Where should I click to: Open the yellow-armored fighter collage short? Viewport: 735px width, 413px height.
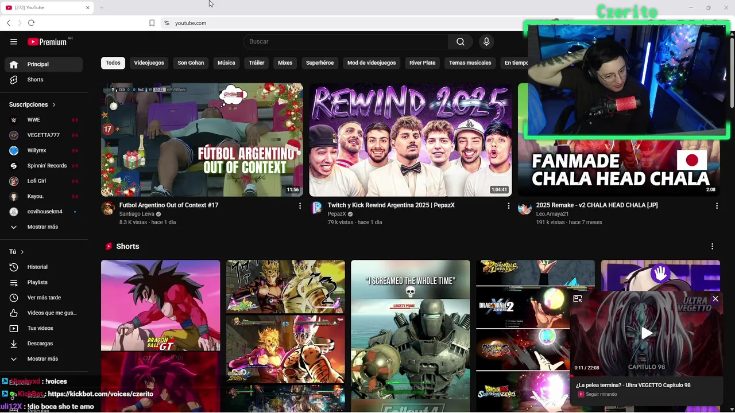285,336
